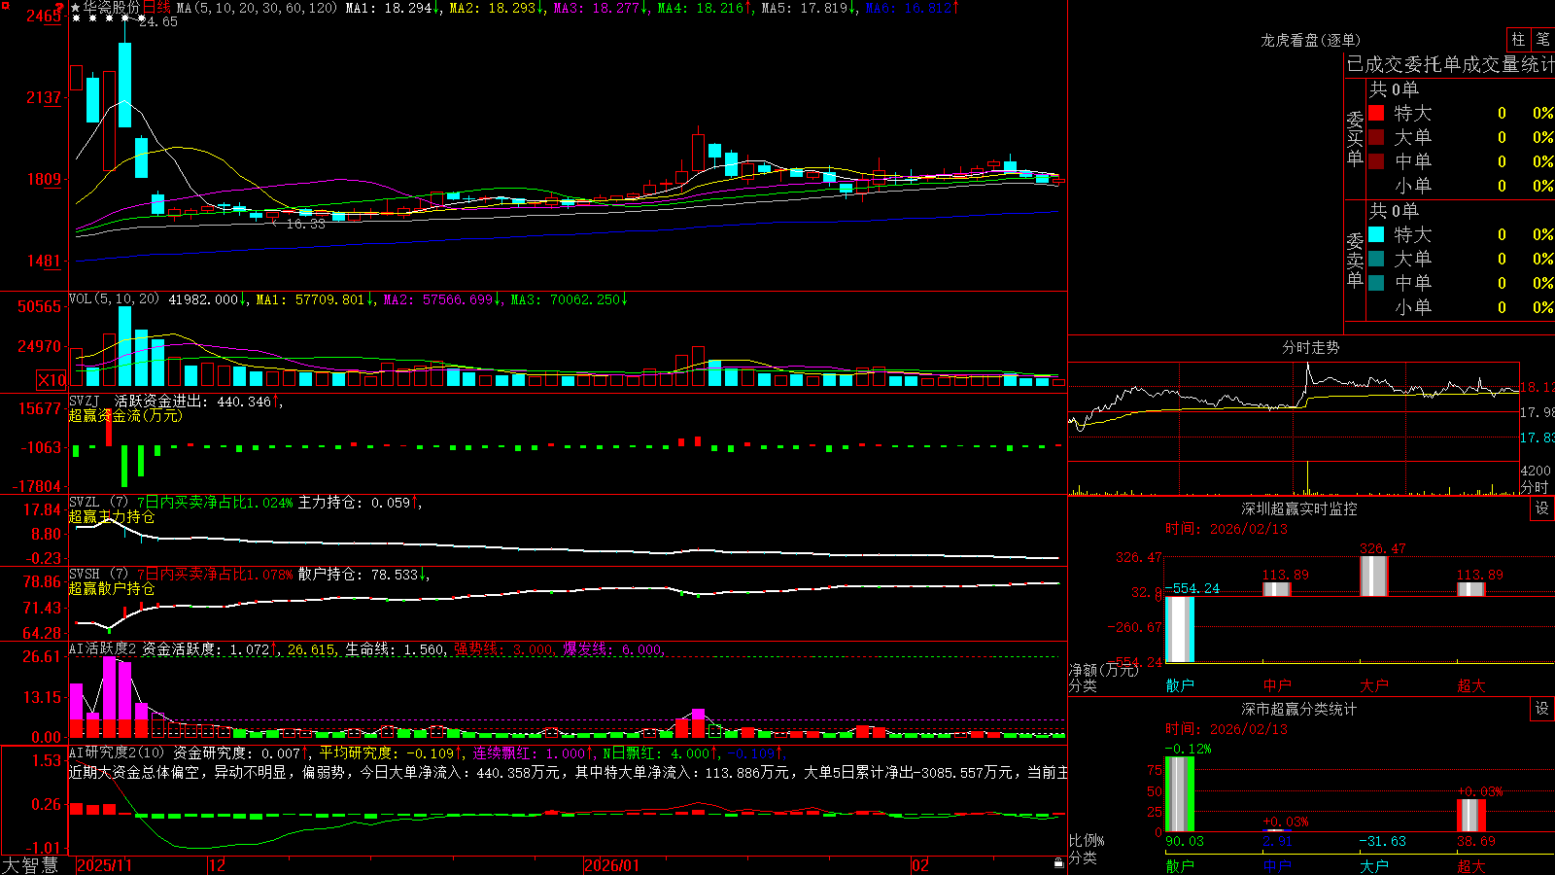The height and width of the screenshot is (875, 1555).
Task: Select 超大 category in 深市超赢分类统计 chart
Action: coord(1471,866)
